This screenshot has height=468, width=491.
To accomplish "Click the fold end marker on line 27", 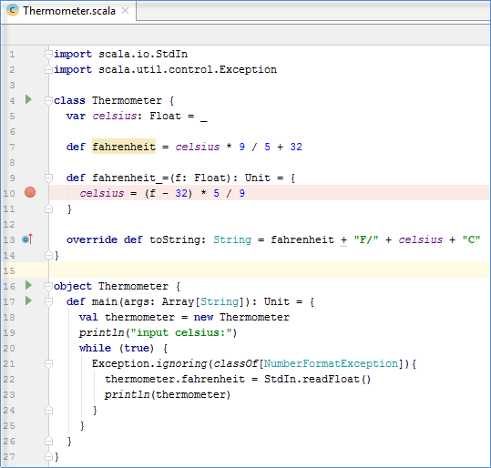I will tap(48, 457).
